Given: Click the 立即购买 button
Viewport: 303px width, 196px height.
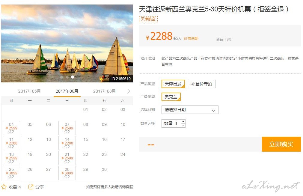Looking at the screenshot, I should [x=281, y=144].
